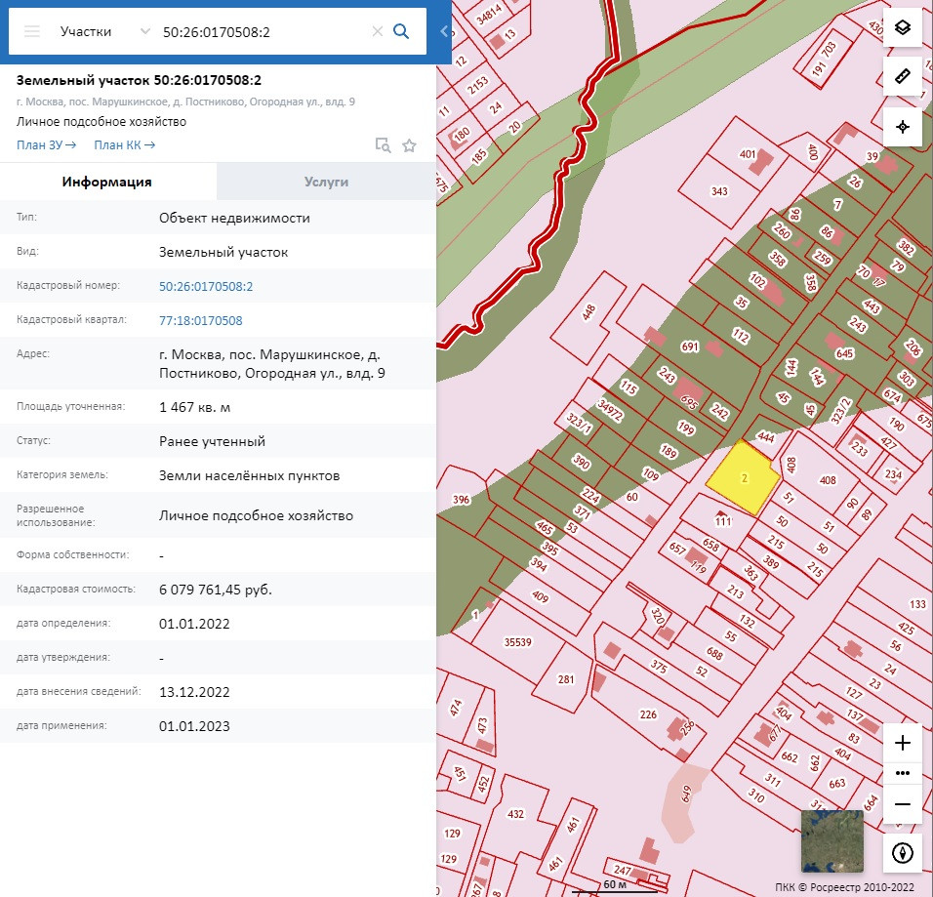Open the План ЗУ link
This screenshot has height=897, width=933.
click(x=46, y=145)
